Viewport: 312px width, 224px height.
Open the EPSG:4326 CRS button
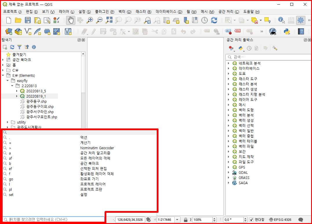280,220
